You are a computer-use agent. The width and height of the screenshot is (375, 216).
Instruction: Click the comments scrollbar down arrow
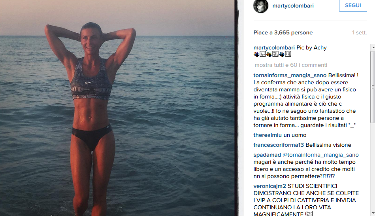(x=373, y=213)
